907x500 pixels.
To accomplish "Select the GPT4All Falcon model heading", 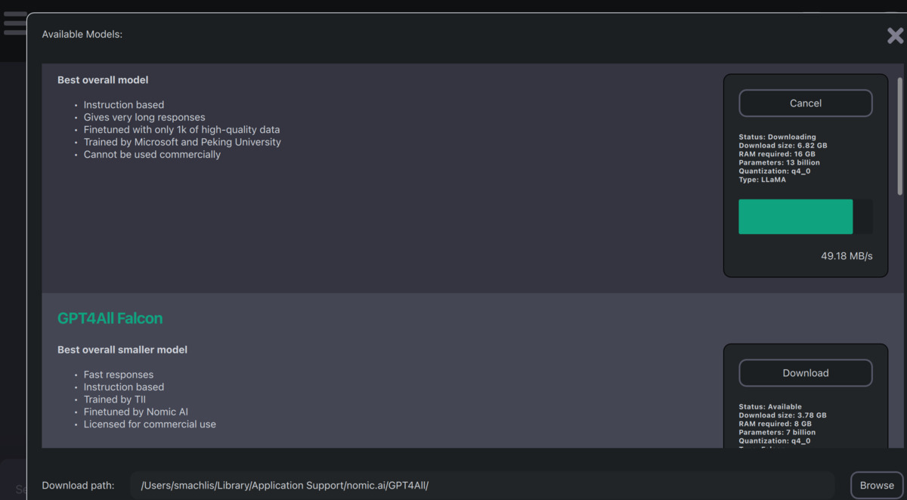I will click(110, 318).
